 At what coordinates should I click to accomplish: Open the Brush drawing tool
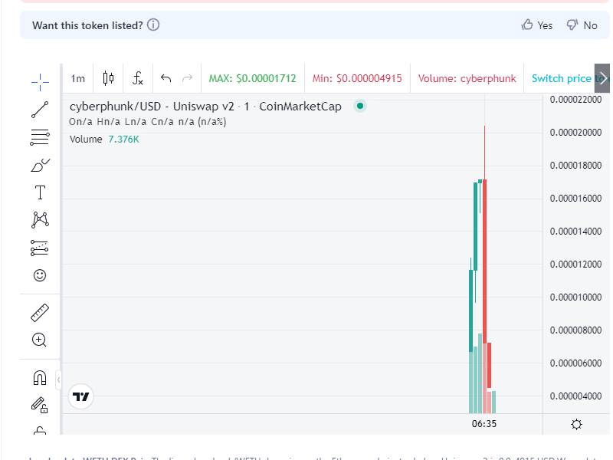coord(39,164)
